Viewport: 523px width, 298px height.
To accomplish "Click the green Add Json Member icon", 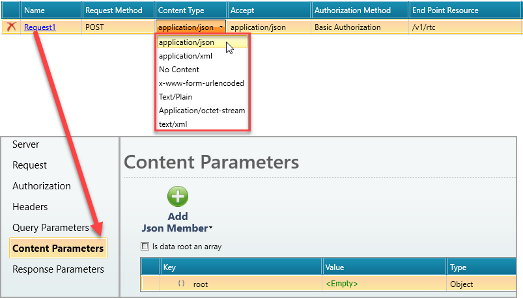I will pyautogui.click(x=178, y=197).
